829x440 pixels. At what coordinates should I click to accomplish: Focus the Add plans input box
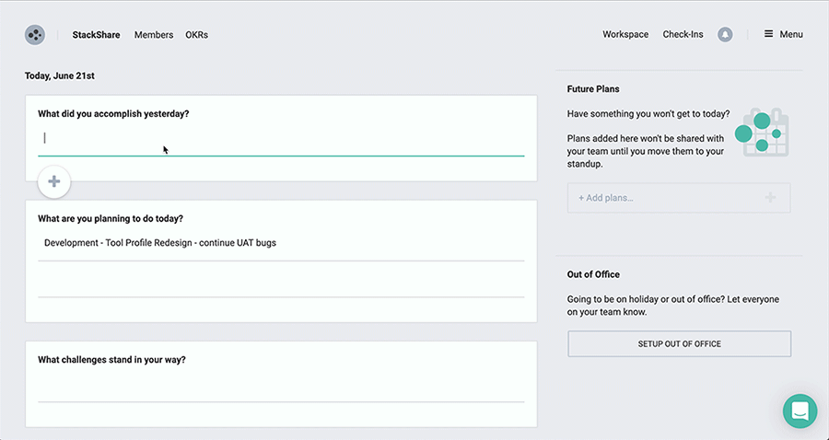[x=663, y=198]
